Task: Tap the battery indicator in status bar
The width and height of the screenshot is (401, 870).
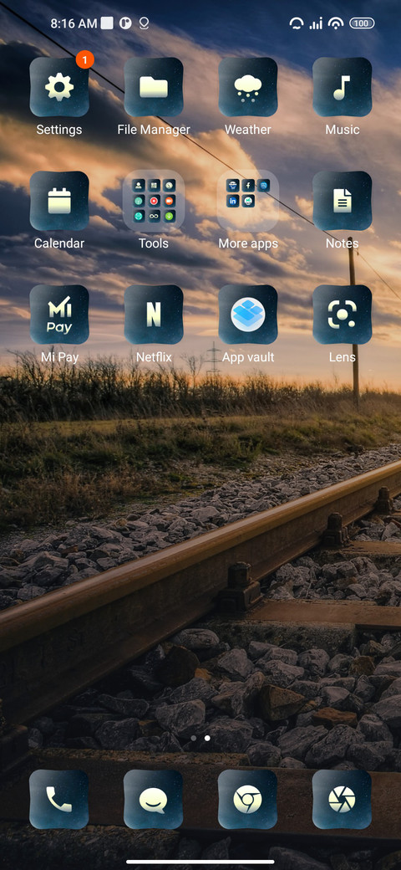Action: [x=362, y=23]
